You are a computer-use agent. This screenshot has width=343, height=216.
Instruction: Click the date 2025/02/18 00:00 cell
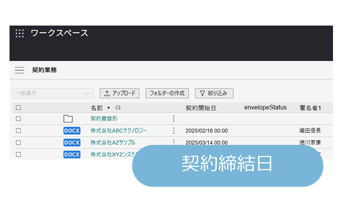tap(206, 131)
